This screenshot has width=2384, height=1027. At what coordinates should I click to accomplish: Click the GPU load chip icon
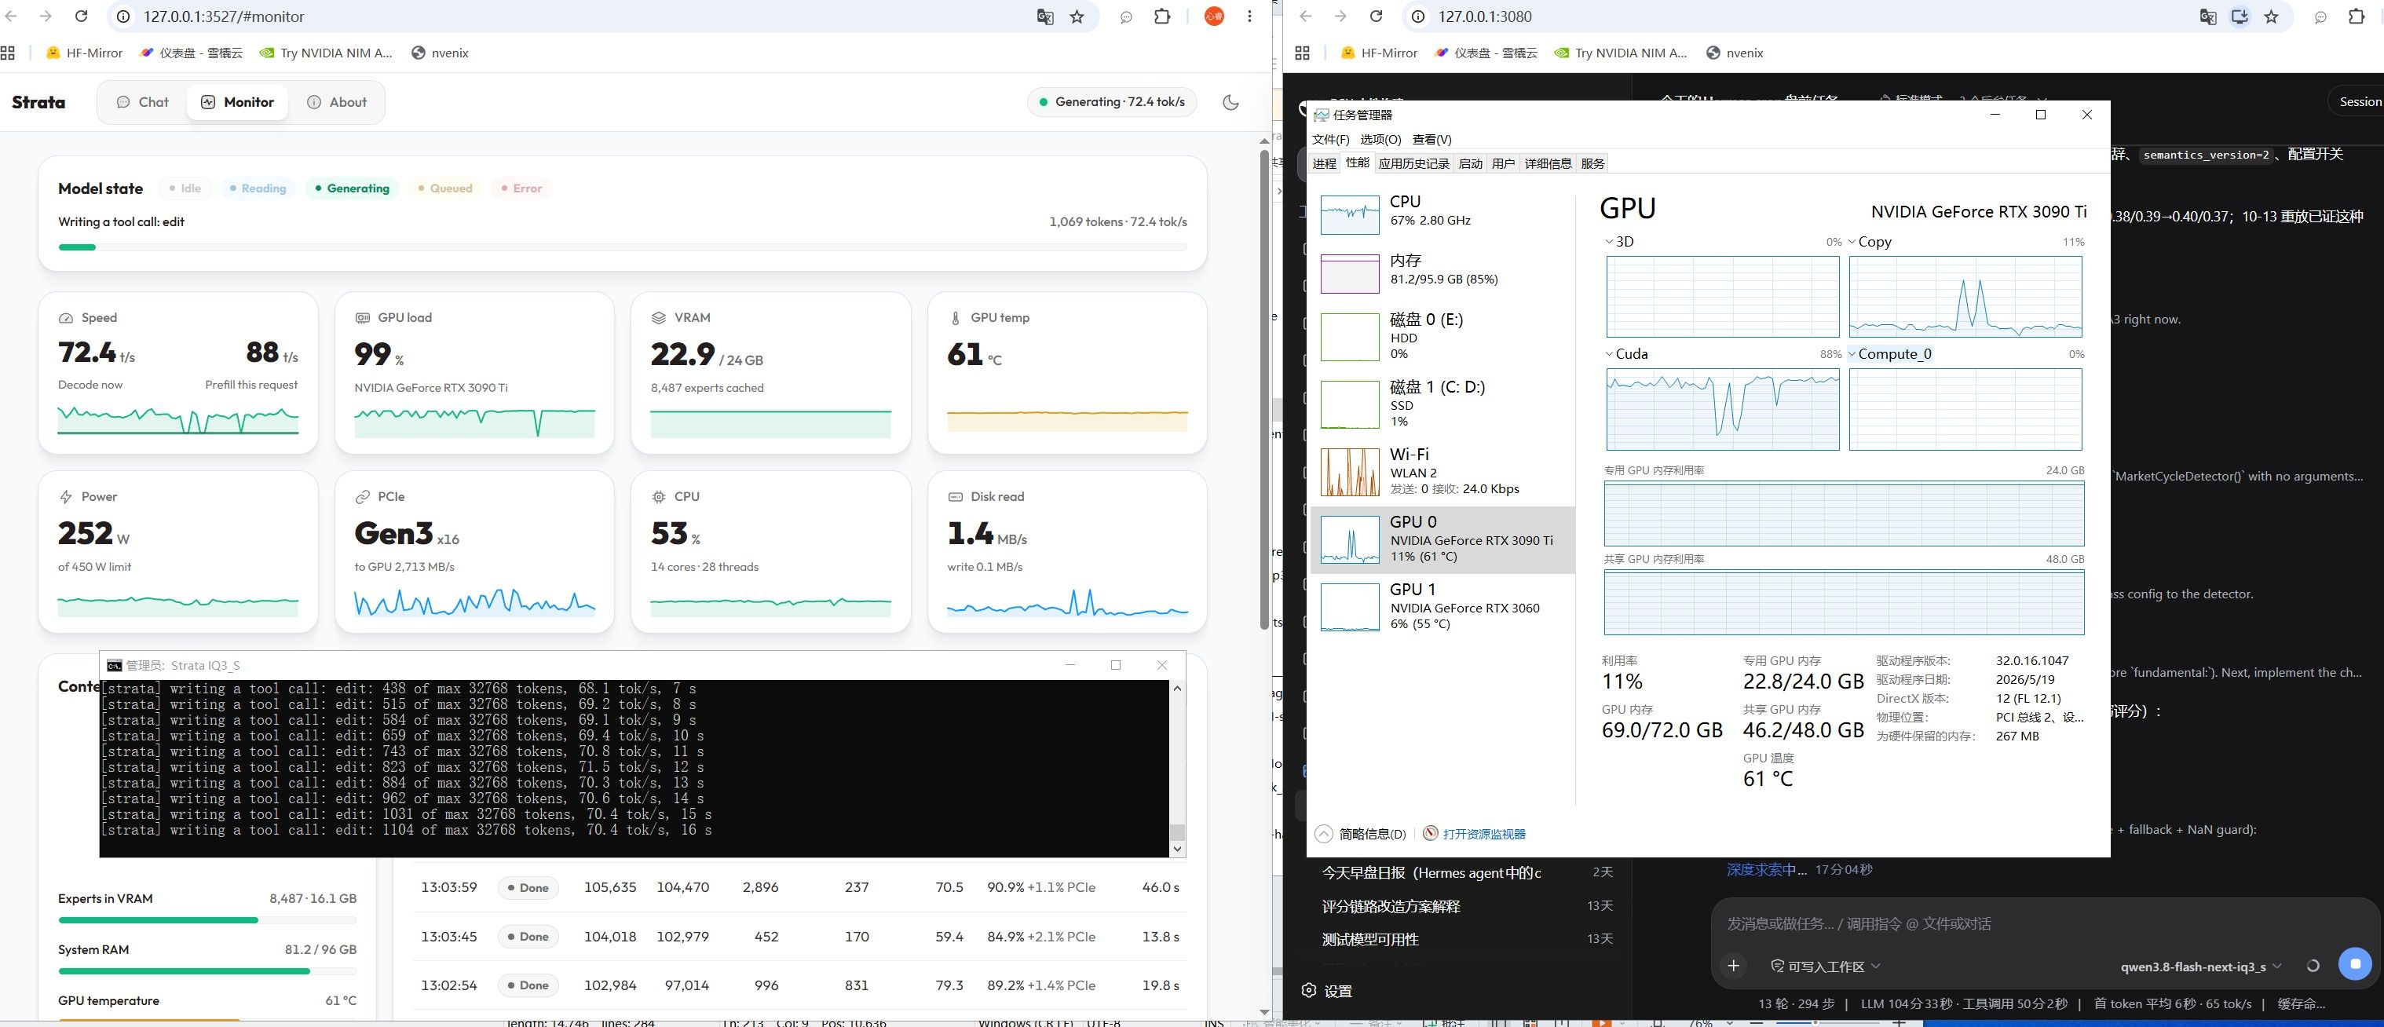coord(363,318)
